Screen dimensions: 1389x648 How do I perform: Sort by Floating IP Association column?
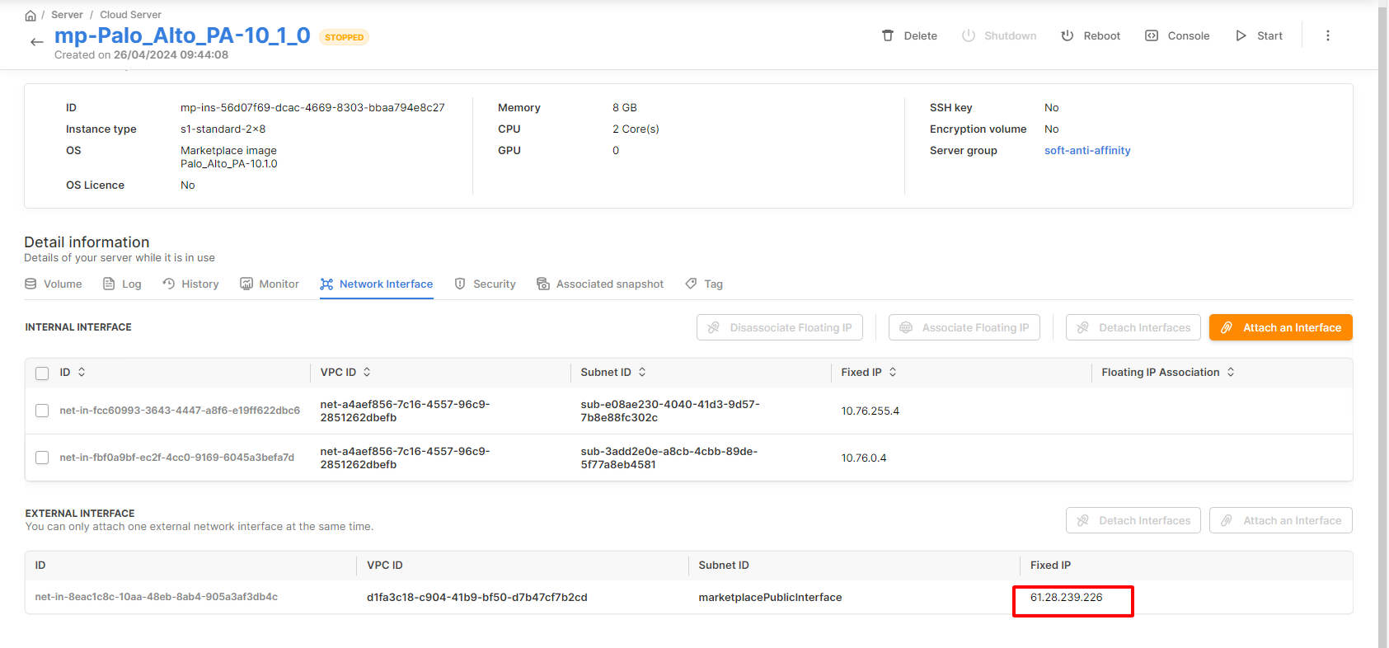coord(1231,373)
